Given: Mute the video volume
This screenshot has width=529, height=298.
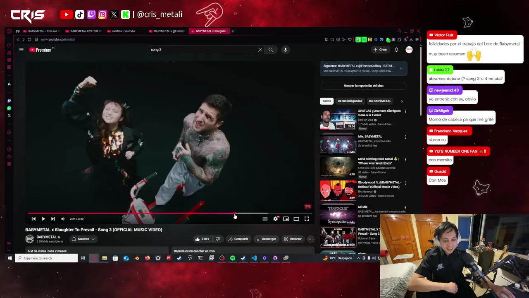Looking at the screenshot, I should (x=63, y=219).
